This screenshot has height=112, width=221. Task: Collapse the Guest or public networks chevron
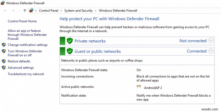[x=211, y=51]
